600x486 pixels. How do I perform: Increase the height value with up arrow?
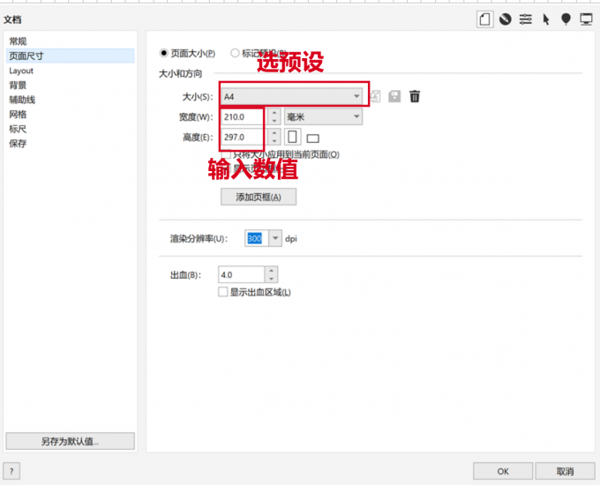[274, 133]
